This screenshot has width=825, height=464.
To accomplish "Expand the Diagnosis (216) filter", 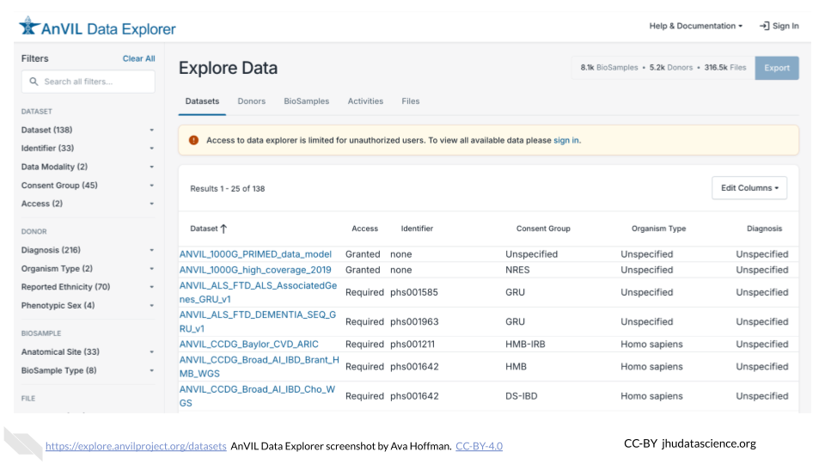I will point(88,250).
